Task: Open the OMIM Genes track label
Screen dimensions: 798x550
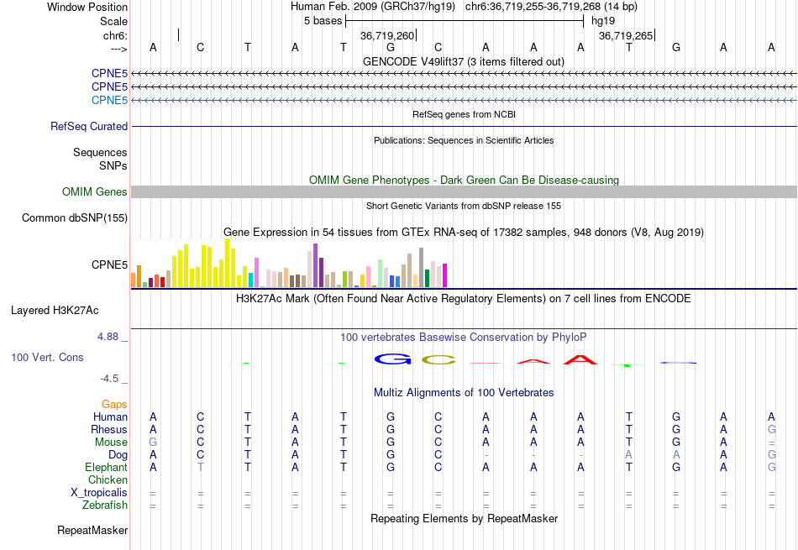Action: (95, 191)
